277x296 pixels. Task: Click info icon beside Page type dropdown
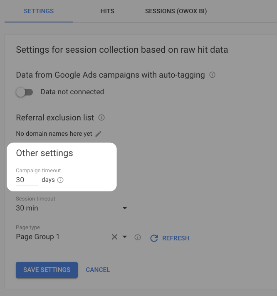137,237
